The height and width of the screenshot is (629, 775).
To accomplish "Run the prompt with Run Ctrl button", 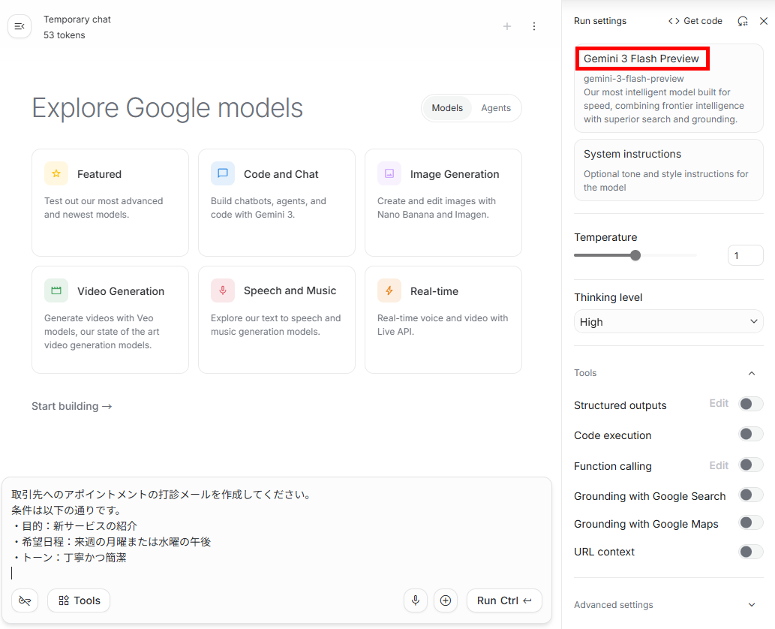I will tap(504, 600).
